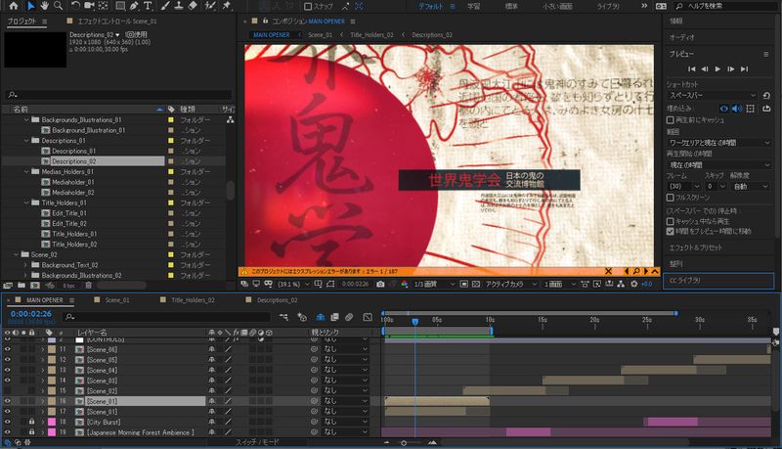782x449 pixels.
Task: Switch to the 学習 workspace tab
Action: tap(474, 6)
